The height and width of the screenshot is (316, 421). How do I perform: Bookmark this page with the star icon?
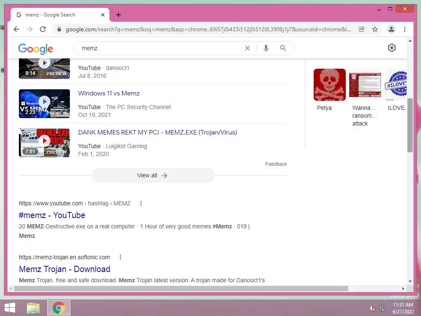point(375,29)
